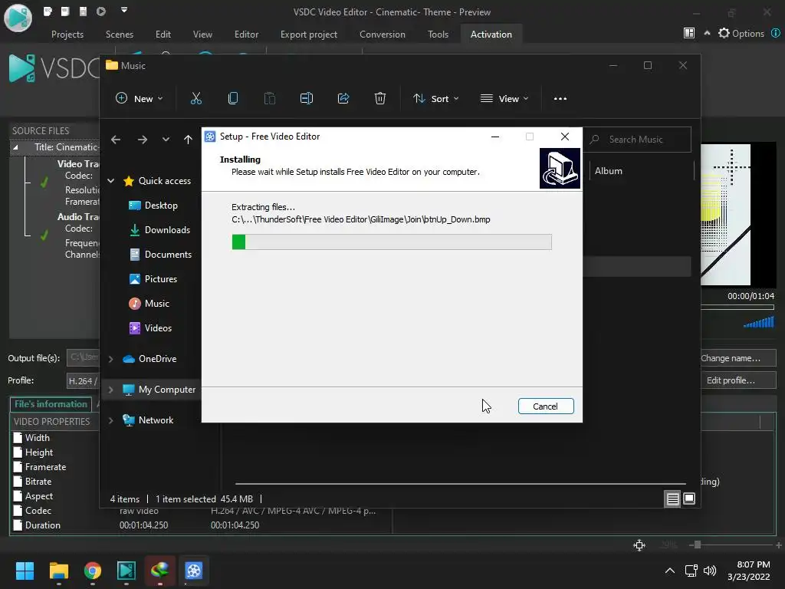Select the Activation tab in VSDC
785x589 pixels.
click(491, 35)
